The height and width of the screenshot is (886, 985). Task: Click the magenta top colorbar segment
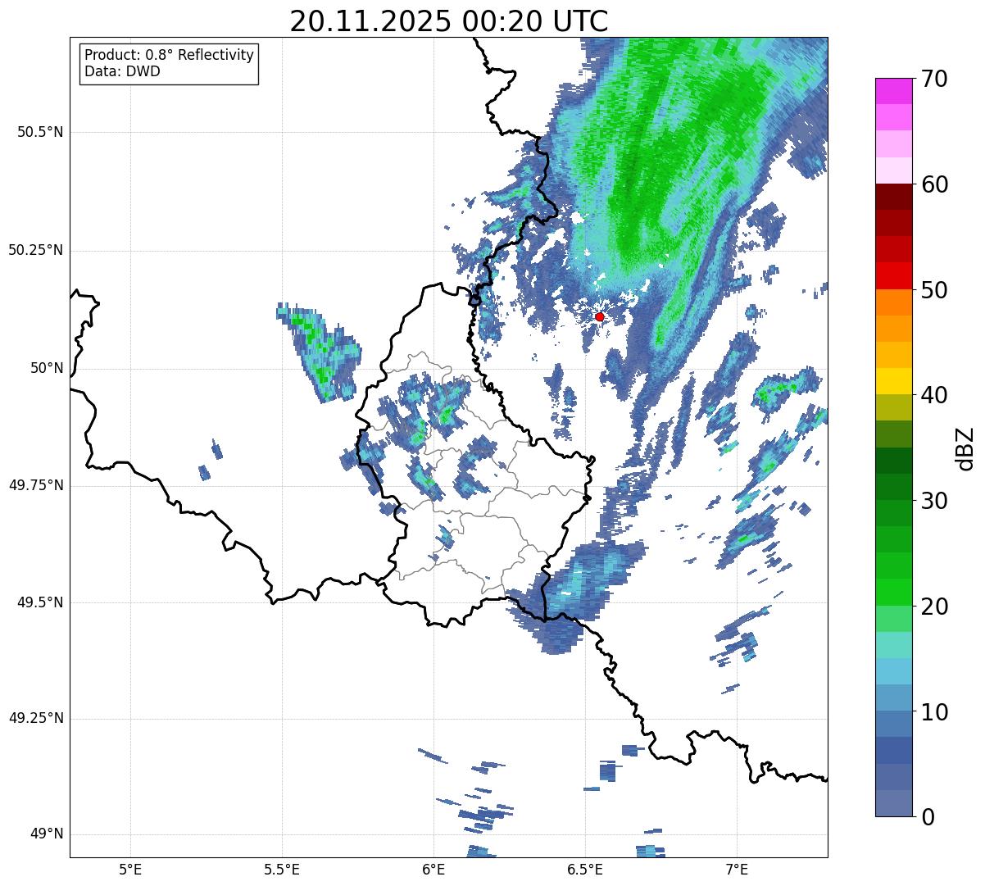(893, 91)
